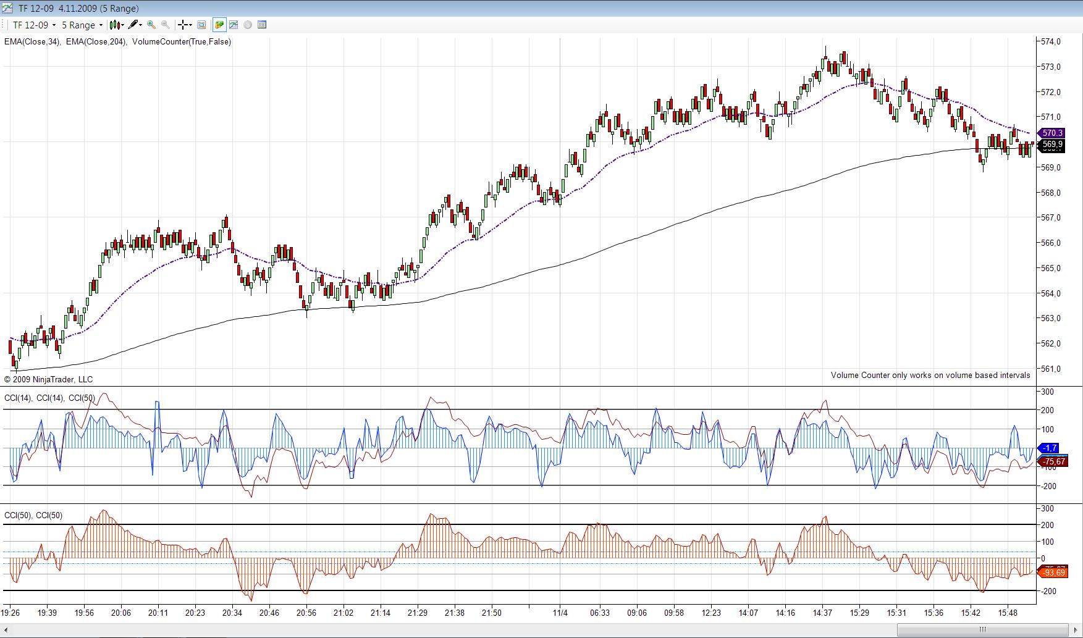
Task: Click the VolumeCounter(True,False) label
Action: pos(181,42)
